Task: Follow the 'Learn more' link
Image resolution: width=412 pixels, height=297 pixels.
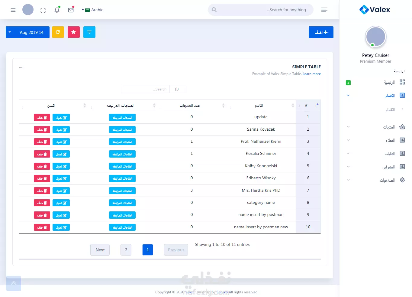Action: pyautogui.click(x=312, y=74)
